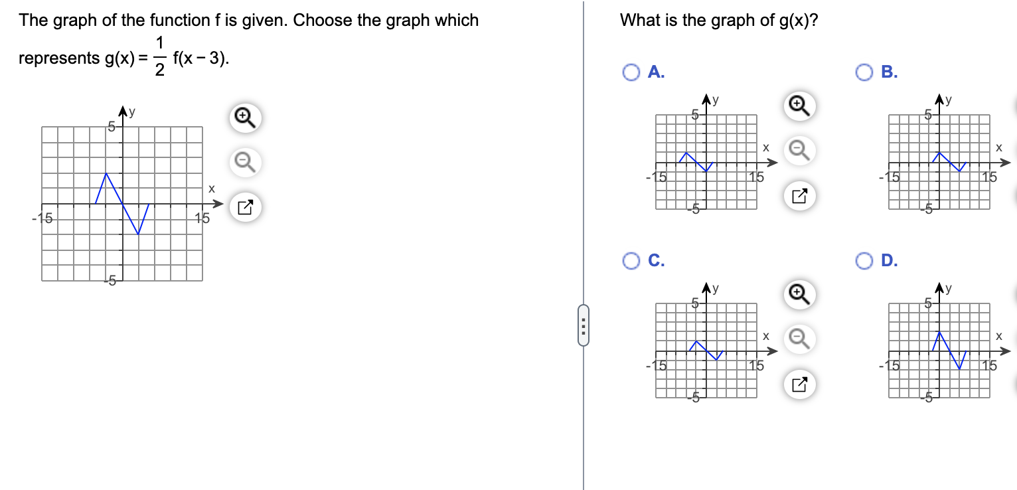Select answer choice D
This screenshot has width=1017, height=490.
[863, 261]
